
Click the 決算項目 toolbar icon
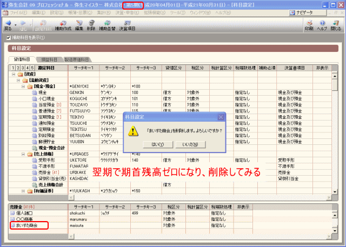pos(128,25)
